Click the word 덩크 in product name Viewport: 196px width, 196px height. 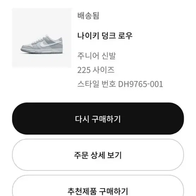point(108,36)
